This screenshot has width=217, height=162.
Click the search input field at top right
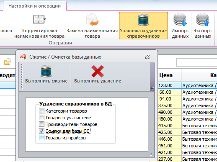(x=196, y=62)
